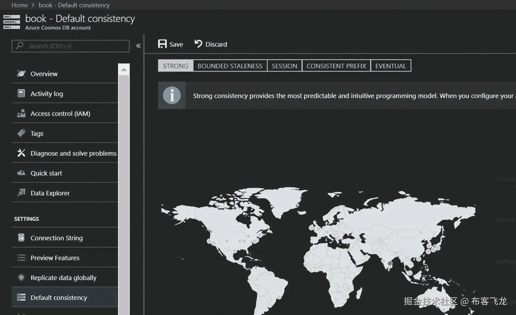516x315 pixels.
Task: Select the CONSISTENT PREFIX tab
Action: (x=336, y=66)
